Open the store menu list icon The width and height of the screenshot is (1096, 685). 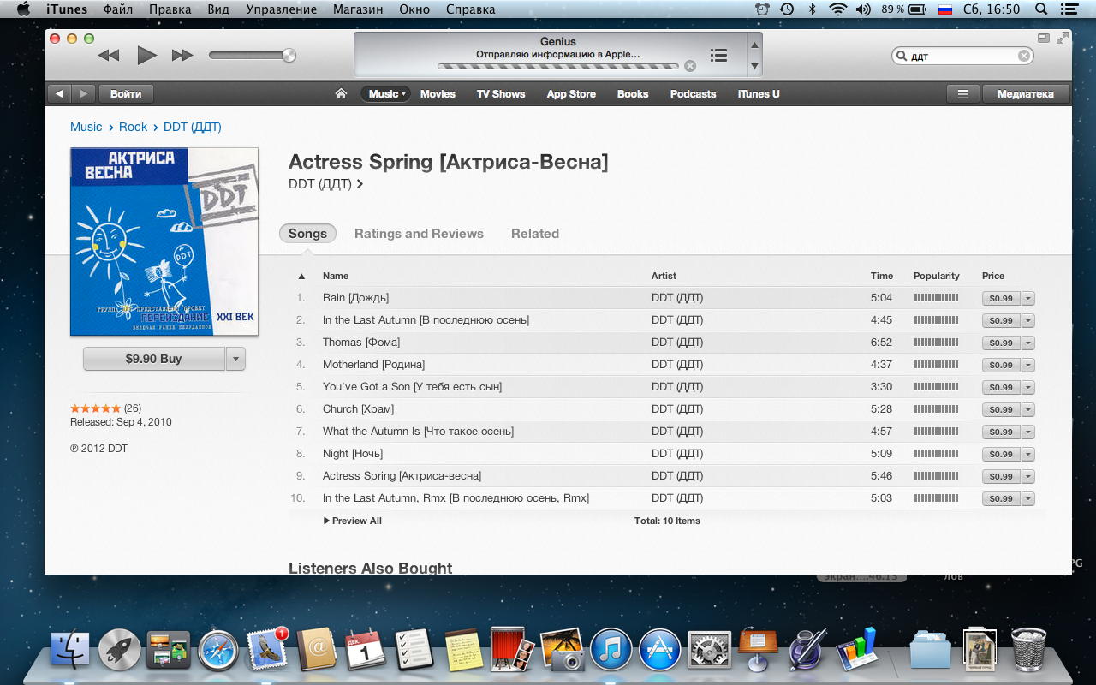[963, 94]
